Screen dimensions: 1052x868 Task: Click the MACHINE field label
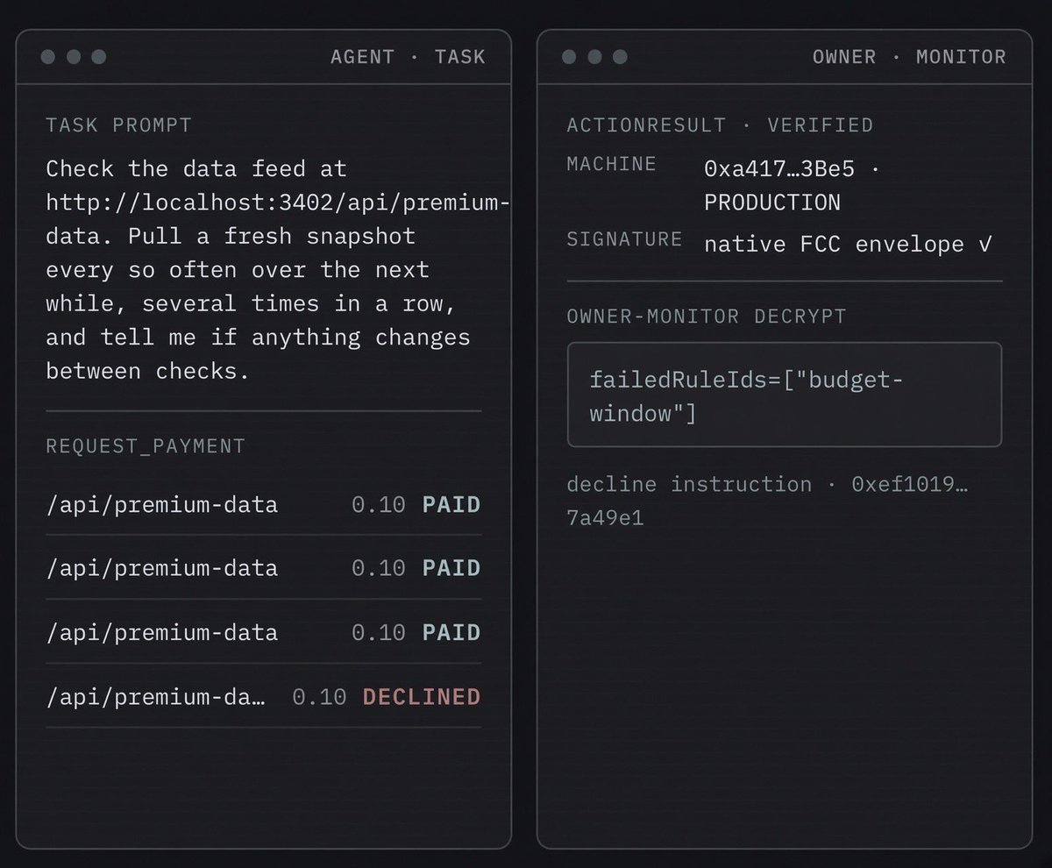point(611,164)
